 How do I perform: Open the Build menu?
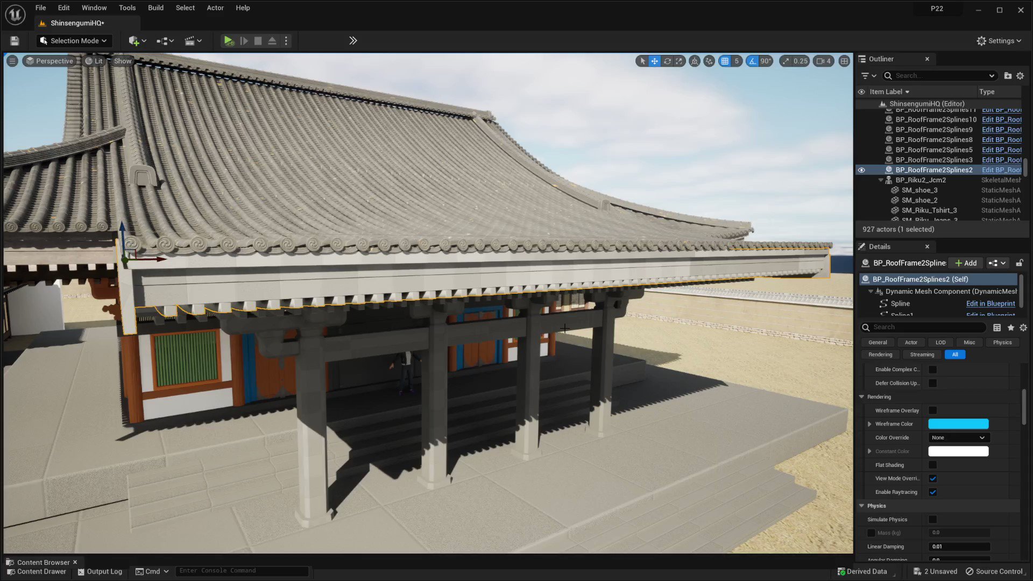pyautogui.click(x=155, y=8)
